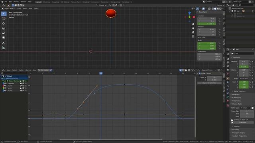
Task: Open the graph editor Key menu
Action: coord(34,70)
